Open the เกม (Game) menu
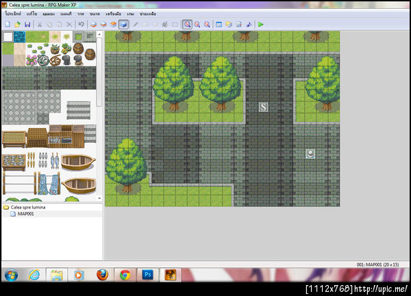Image resolution: width=411 pixels, height=296 pixels. point(130,14)
